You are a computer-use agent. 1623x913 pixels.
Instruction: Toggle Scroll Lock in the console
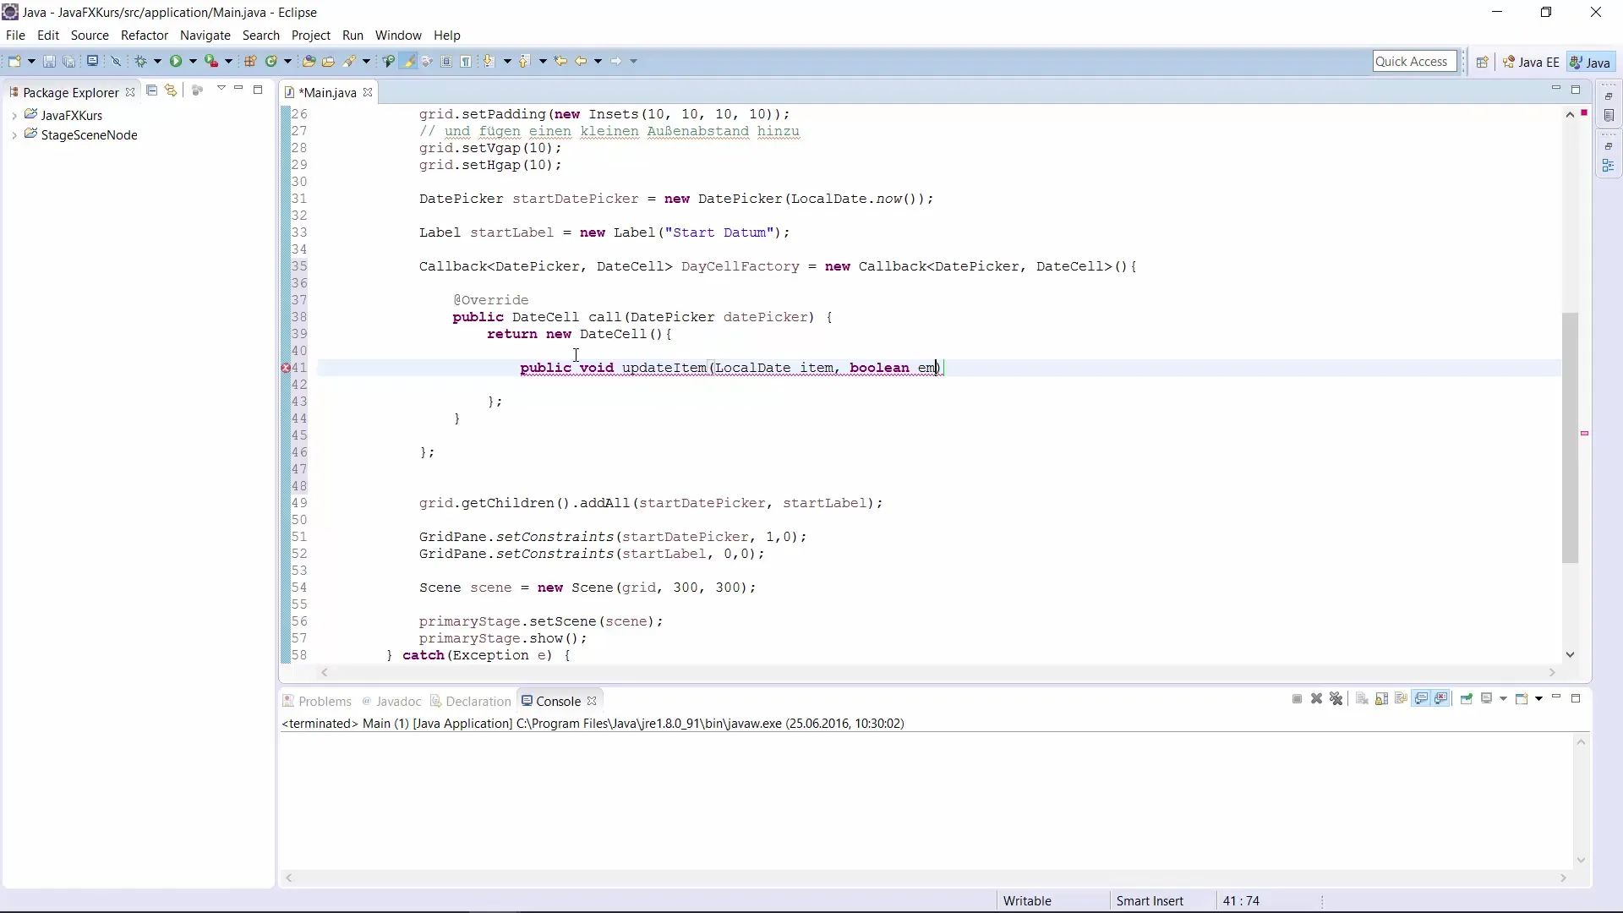[1381, 699]
